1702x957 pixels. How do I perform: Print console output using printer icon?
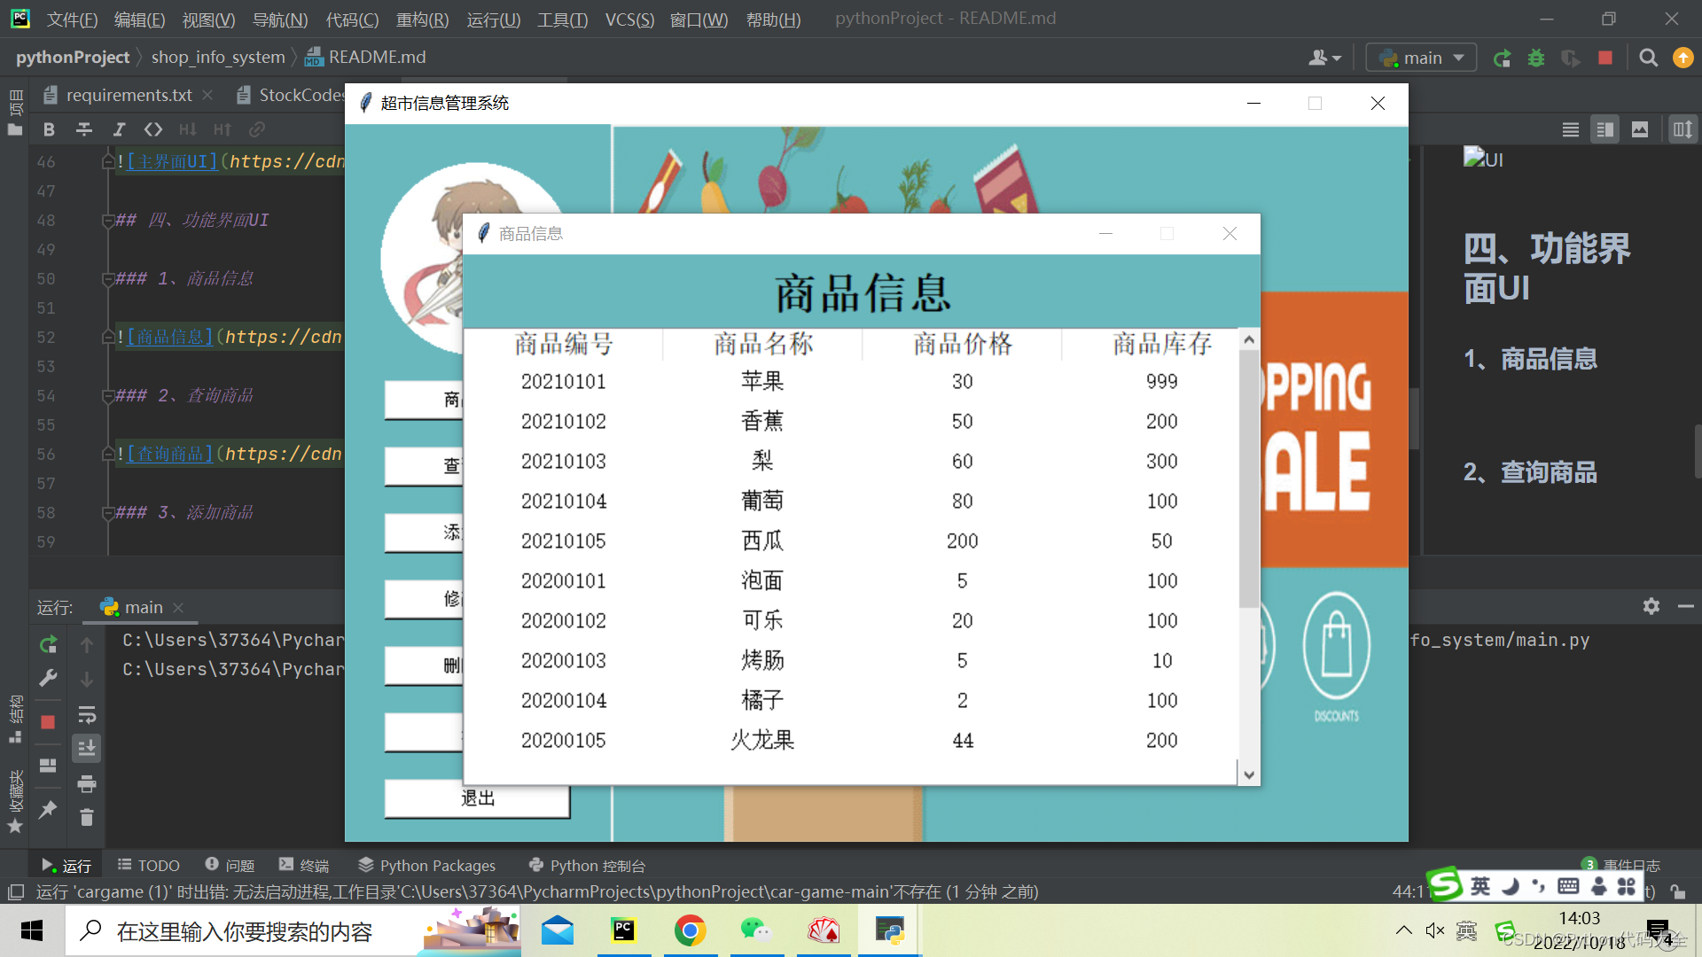87,783
